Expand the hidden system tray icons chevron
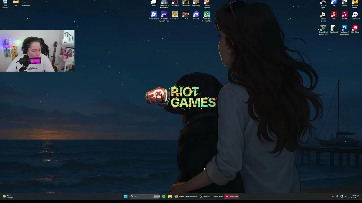This screenshot has width=362, height=203. pyautogui.click(x=333, y=197)
